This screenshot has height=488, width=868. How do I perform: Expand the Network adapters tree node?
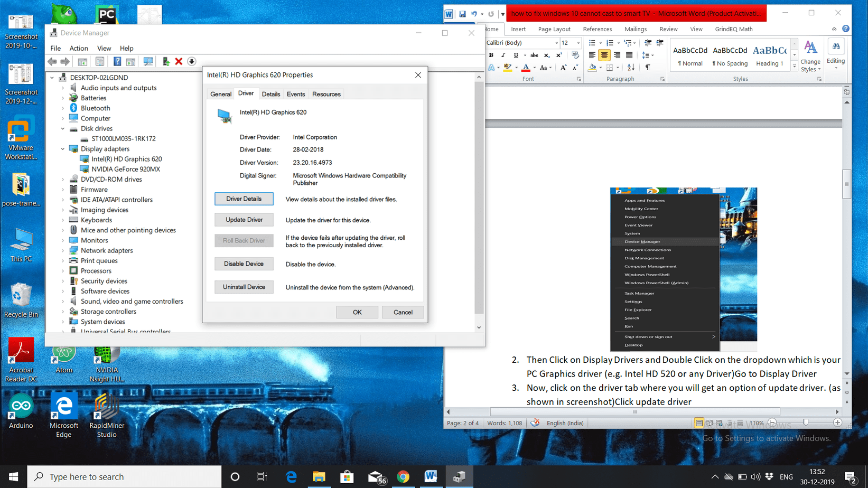coord(63,251)
